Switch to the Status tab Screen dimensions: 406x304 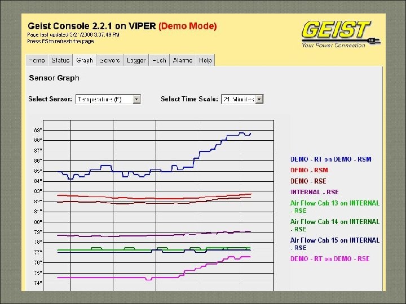[x=60, y=60]
